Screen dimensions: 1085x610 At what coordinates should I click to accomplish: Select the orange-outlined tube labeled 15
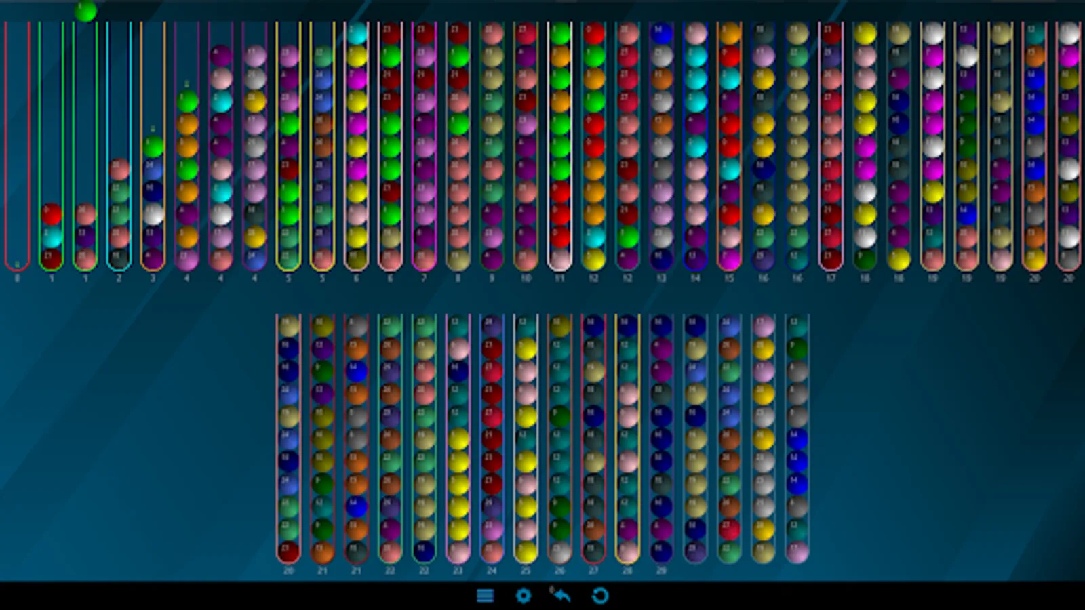point(730,146)
